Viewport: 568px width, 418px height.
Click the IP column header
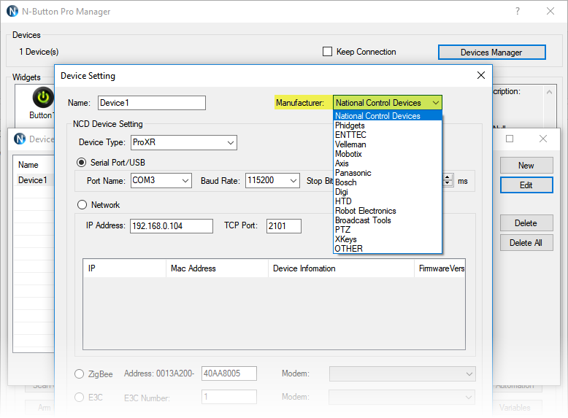(125, 268)
